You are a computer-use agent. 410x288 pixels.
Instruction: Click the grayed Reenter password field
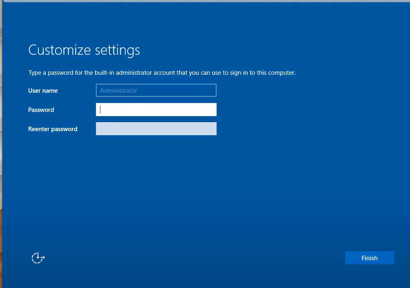pyautogui.click(x=156, y=129)
